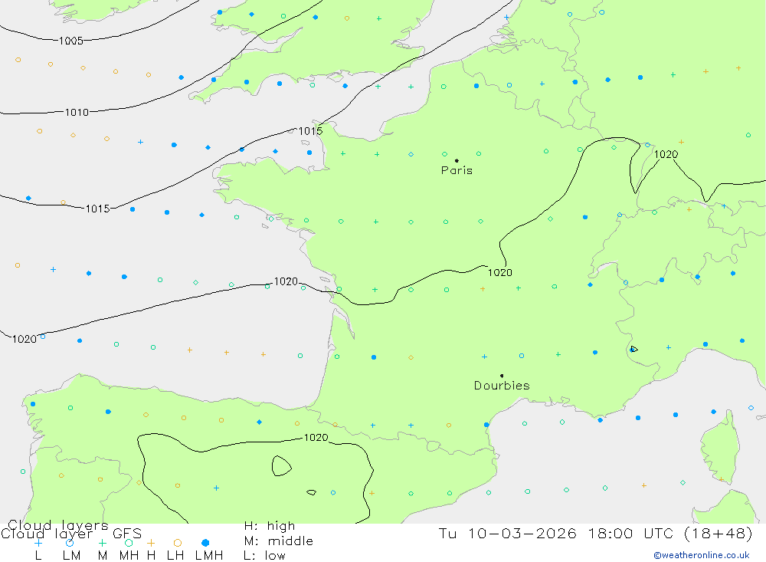Click the Dourbies city dot marker
Image resolution: width=766 pixels, height=562 pixels.
tap(502, 376)
